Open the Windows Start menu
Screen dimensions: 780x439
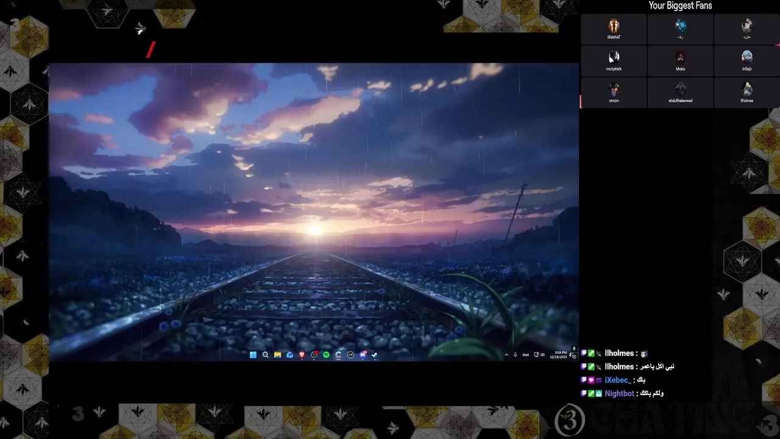click(253, 355)
